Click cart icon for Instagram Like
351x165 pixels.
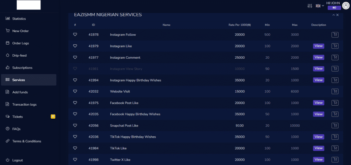(335, 46)
